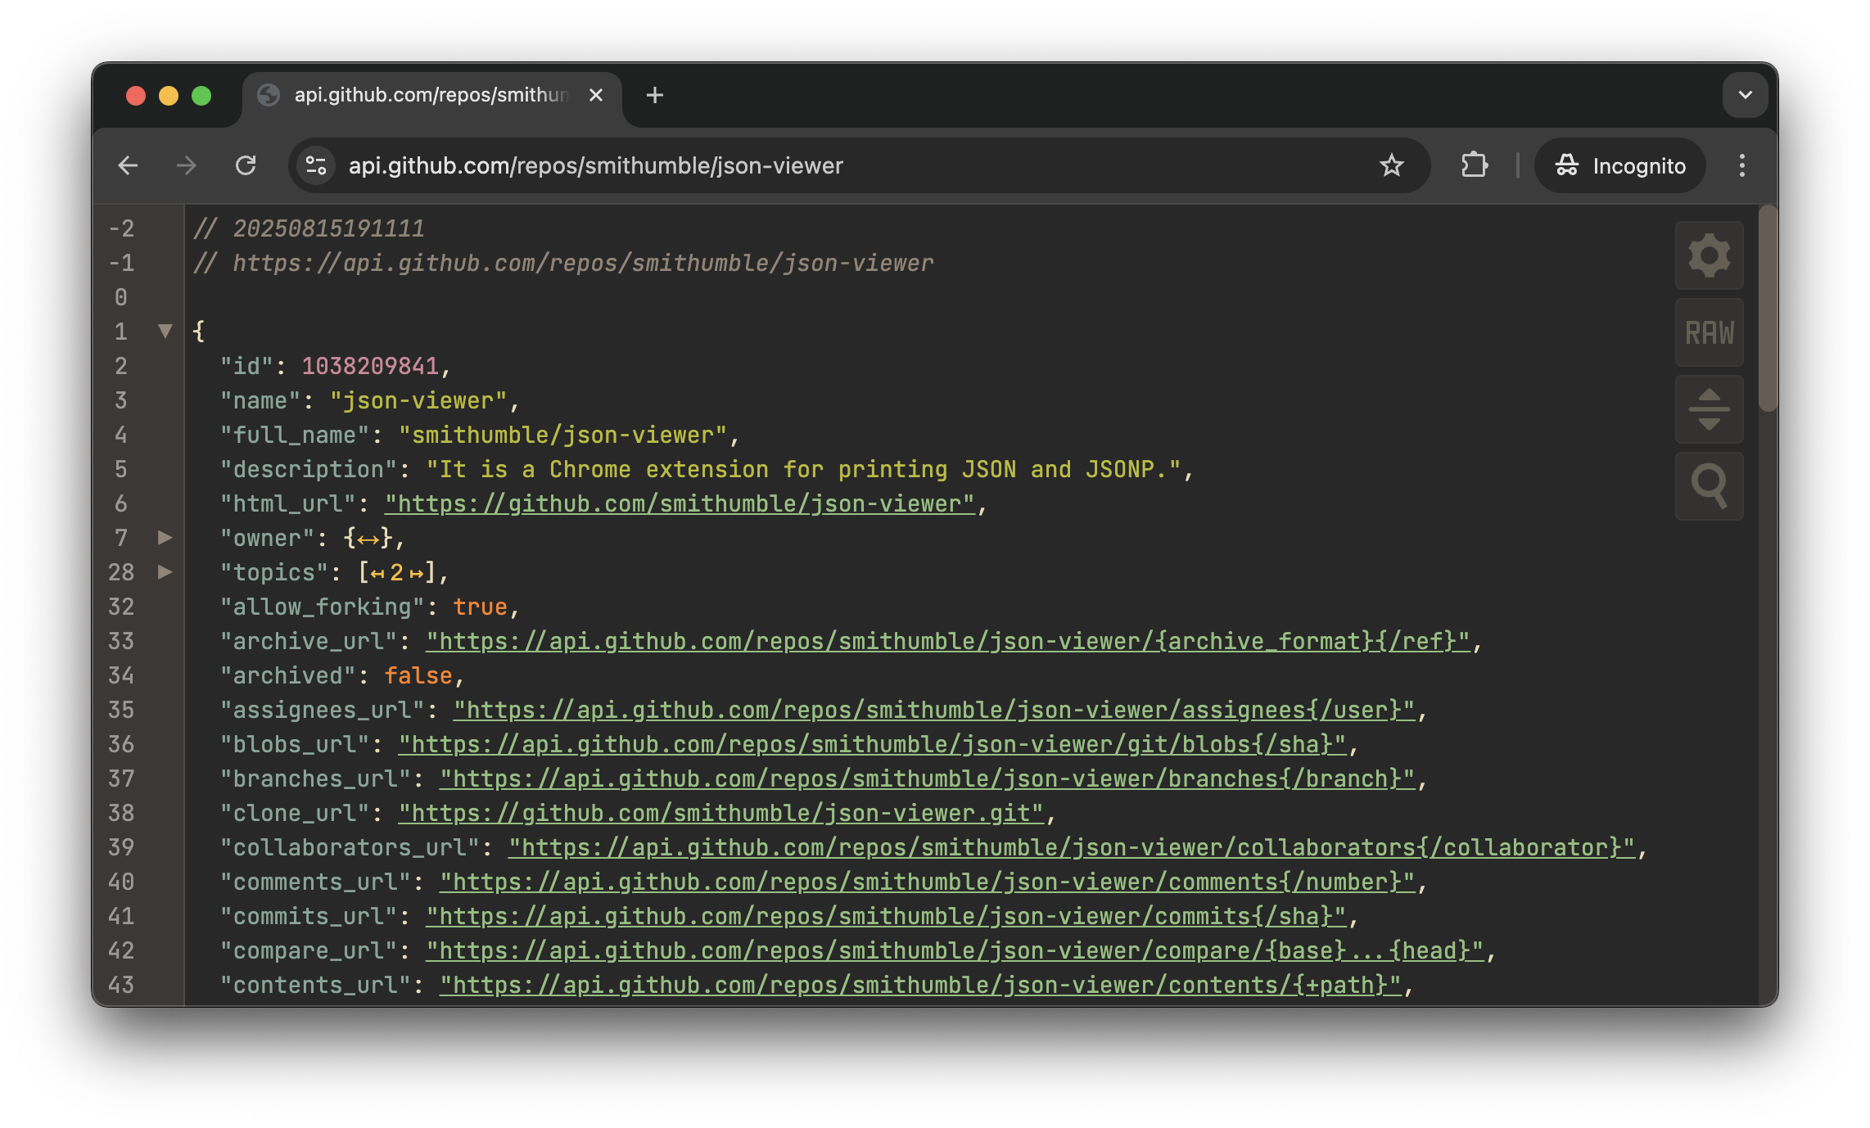
Task: Open the search magnifier tool
Action: [1709, 486]
